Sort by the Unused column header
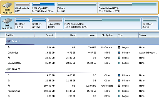The width and height of the screenshot is (159, 101). (87, 35)
